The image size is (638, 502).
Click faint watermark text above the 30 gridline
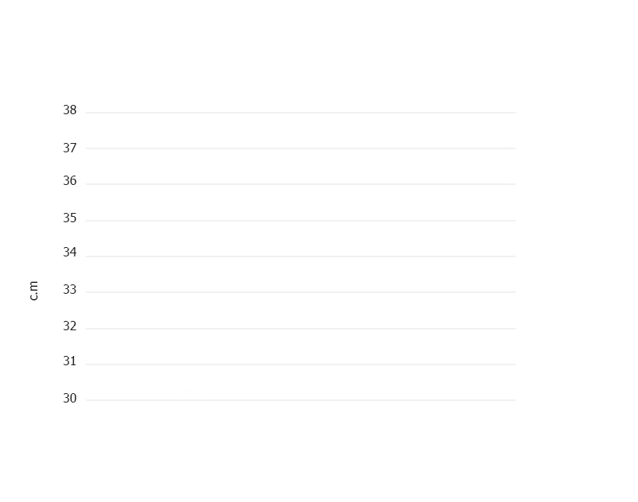[x=192, y=384]
